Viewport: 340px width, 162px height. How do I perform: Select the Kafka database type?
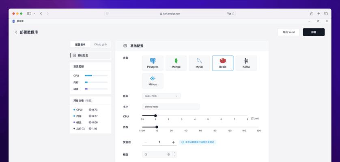pos(246,63)
